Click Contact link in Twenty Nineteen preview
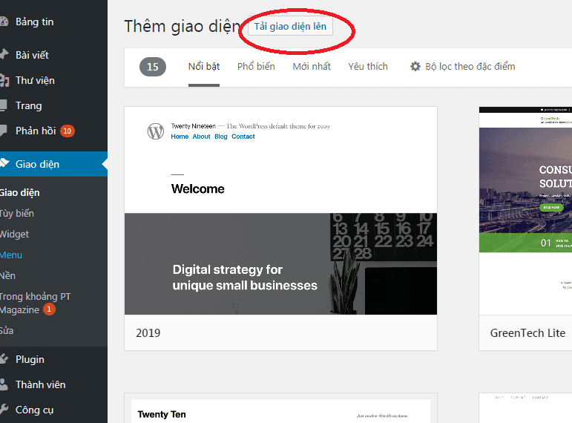Viewport: 572px width, 423px height. 243,137
